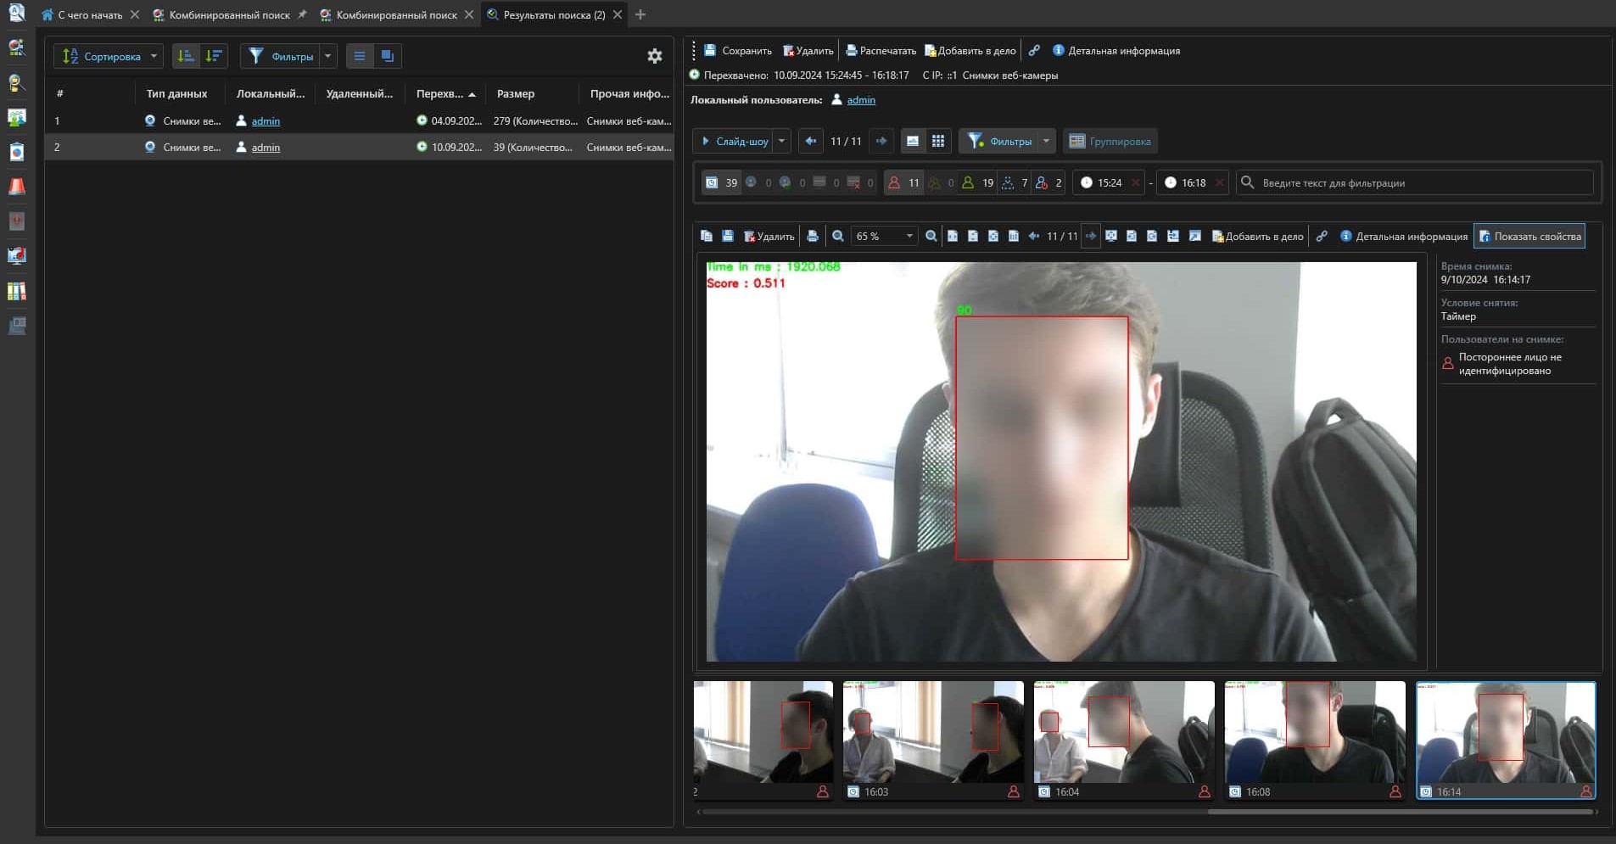Expand the Слайд-шоу dropdown arrow
The image size is (1616, 844).
[781, 141]
